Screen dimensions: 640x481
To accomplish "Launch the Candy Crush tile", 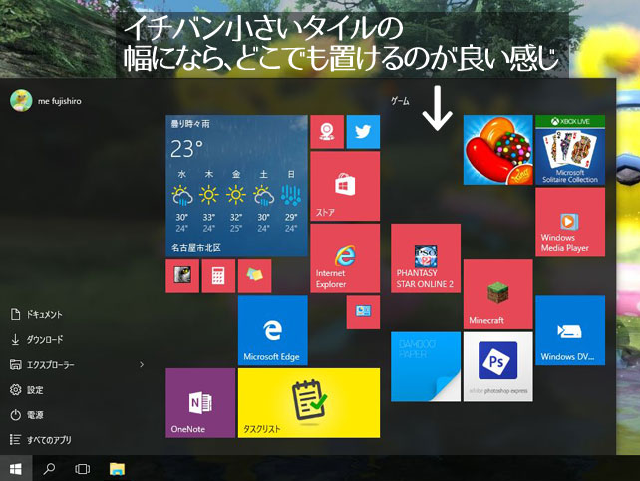I will (x=498, y=150).
